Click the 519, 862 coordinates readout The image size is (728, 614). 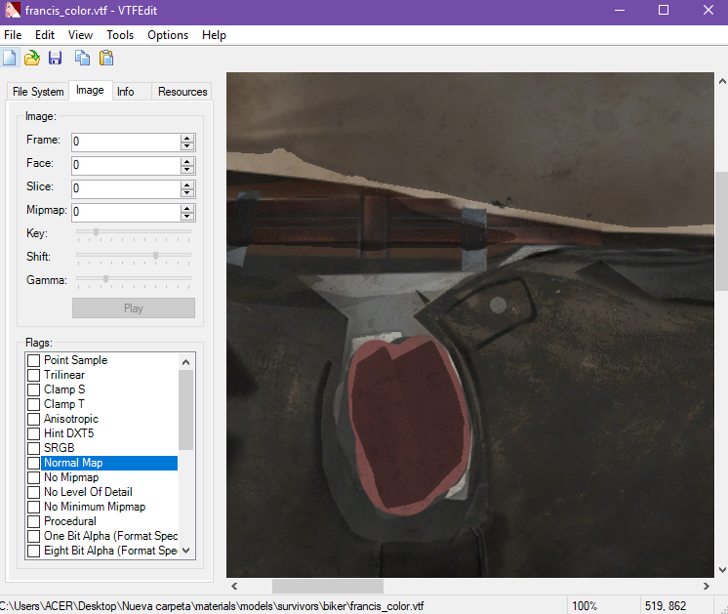point(665,606)
